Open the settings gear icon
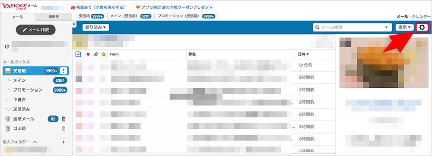 (x=422, y=27)
